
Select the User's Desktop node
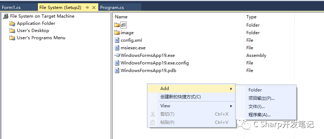[33, 31]
